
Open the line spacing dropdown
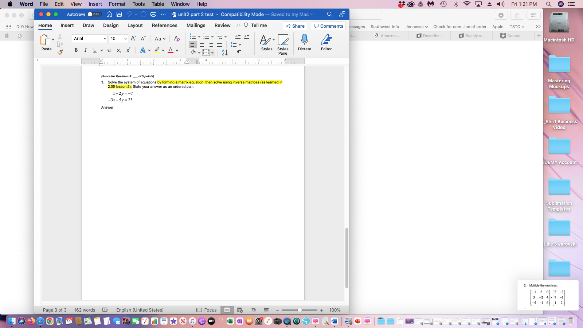point(236,44)
